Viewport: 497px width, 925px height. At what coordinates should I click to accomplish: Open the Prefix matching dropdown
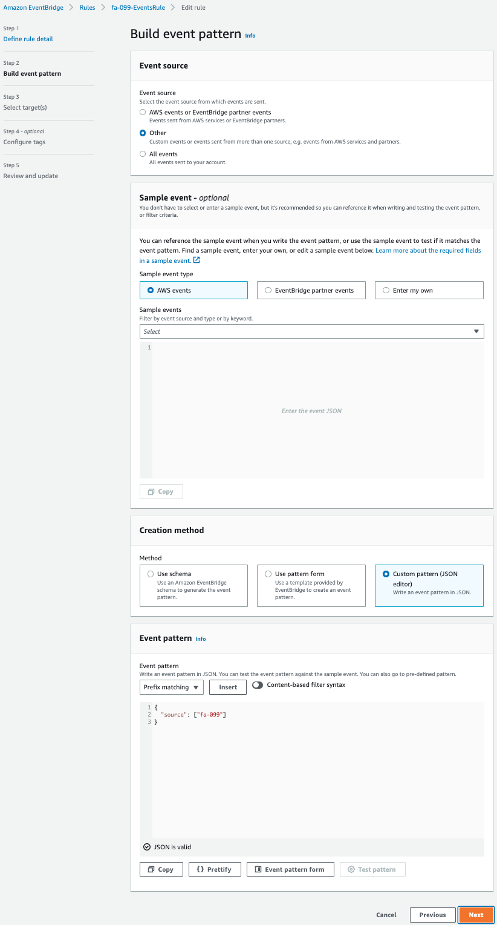[171, 687]
